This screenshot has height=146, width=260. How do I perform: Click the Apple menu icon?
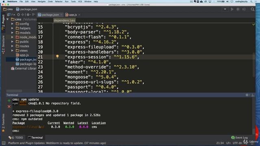pos(4,2)
